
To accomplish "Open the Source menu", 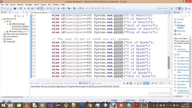I will [13, 4].
